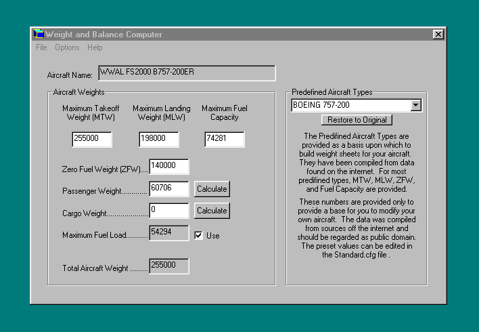Click the Maximum Fuel Capacity input field
The width and height of the screenshot is (479, 332).
click(x=224, y=140)
